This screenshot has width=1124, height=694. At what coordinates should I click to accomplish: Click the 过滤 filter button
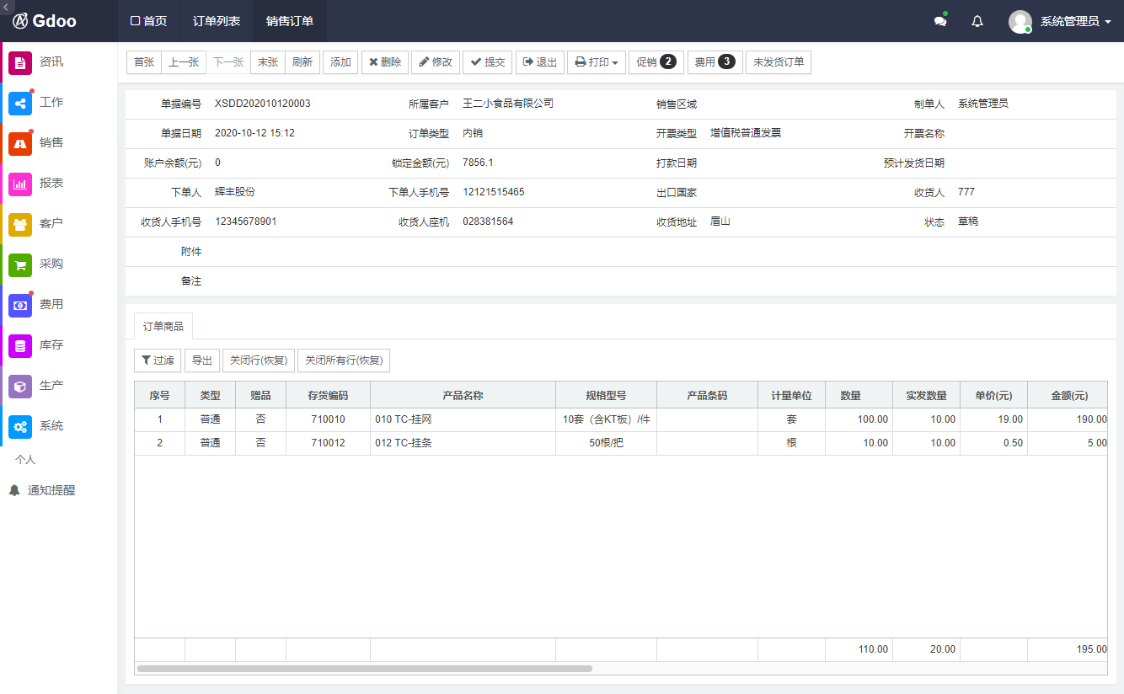click(158, 360)
